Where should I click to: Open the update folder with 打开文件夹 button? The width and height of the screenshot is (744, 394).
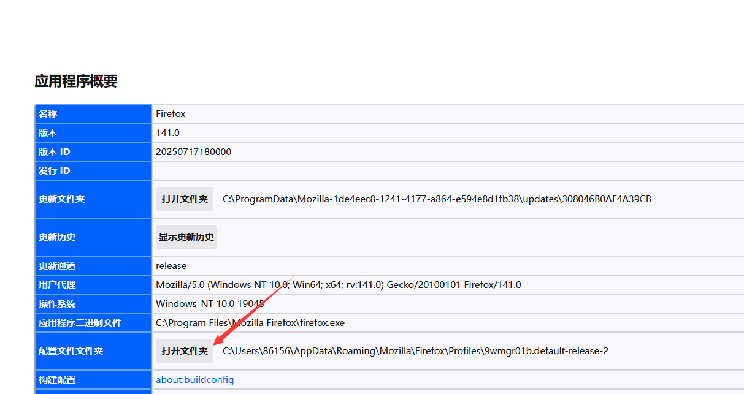pyautogui.click(x=185, y=199)
